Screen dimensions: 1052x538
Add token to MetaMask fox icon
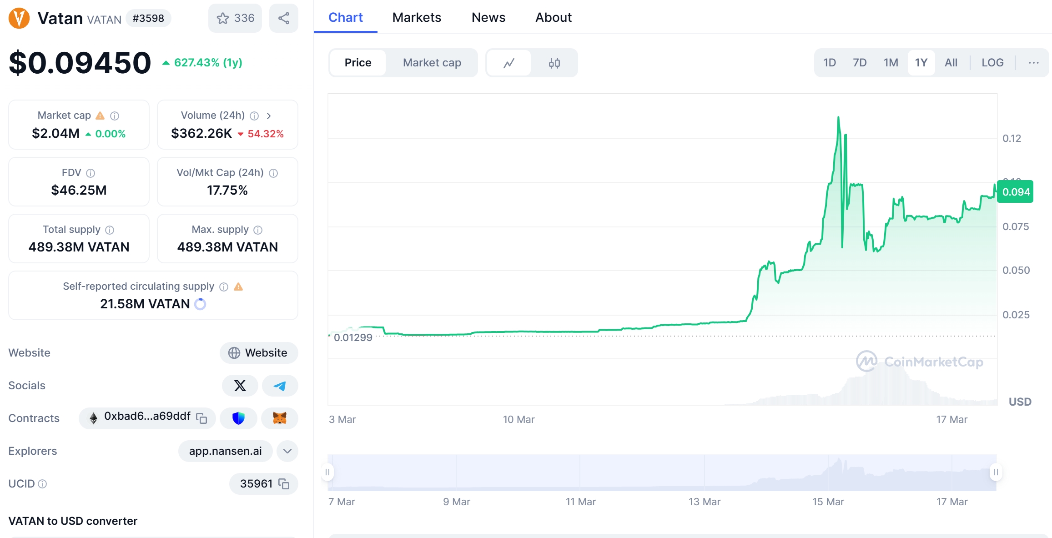coord(280,418)
